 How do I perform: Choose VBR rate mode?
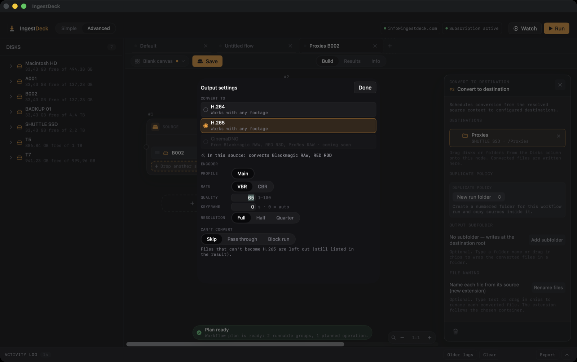pos(242,187)
